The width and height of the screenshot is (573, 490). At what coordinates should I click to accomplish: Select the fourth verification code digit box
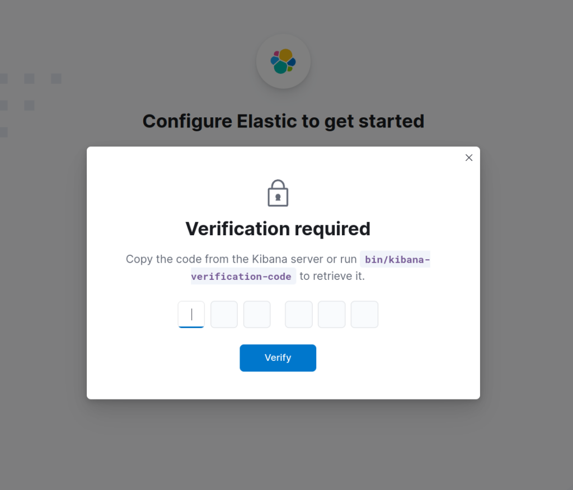coord(299,315)
